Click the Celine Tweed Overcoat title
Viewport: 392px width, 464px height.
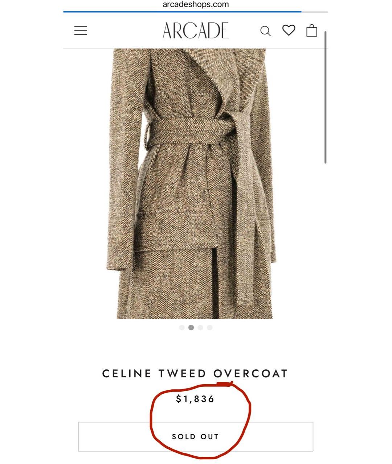(x=195, y=374)
